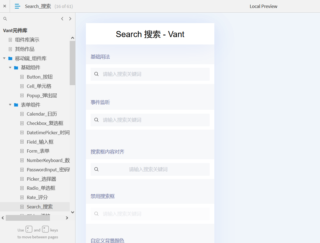Click the magnifier icon in 基础用法 search
Viewport: 320px width, 243px height.
point(97,74)
